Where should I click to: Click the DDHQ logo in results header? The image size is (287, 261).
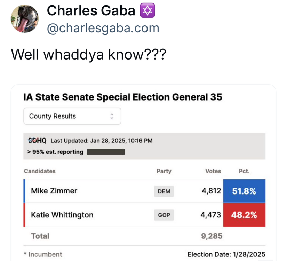tap(37, 141)
